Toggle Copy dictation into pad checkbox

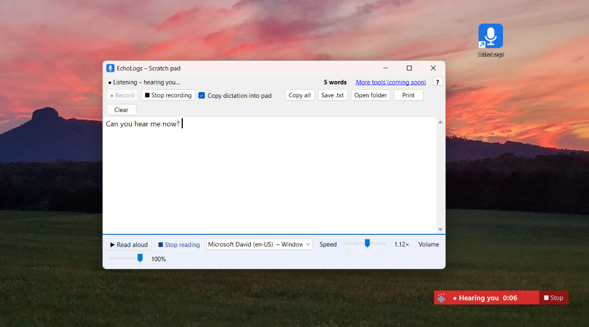pyautogui.click(x=202, y=95)
